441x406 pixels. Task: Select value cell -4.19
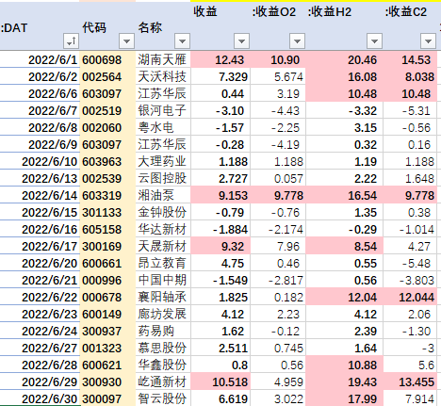(x=278, y=144)
